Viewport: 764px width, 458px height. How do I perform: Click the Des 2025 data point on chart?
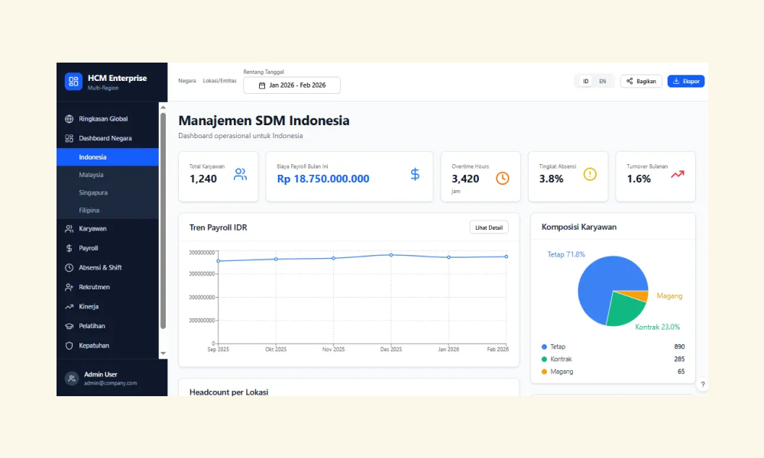click(390, 255)
